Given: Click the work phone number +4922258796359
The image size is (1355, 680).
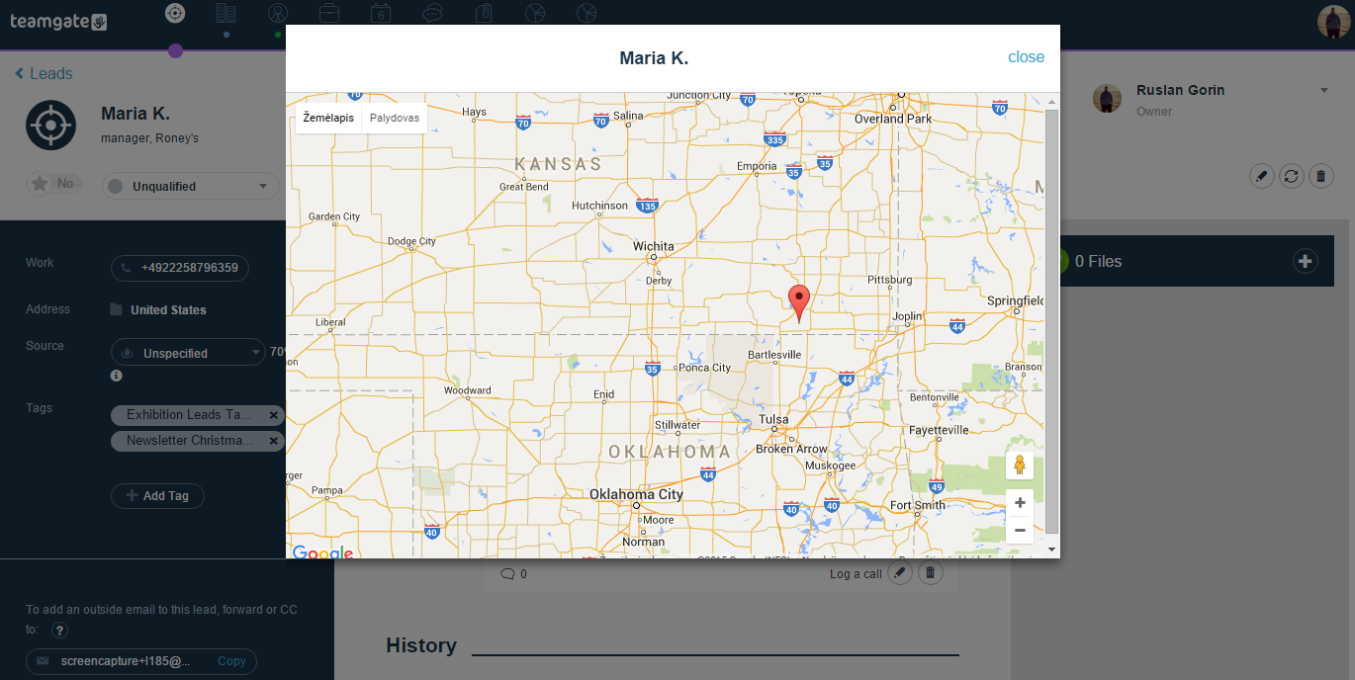Looking at the screenshot, I should tap(180, 268).
